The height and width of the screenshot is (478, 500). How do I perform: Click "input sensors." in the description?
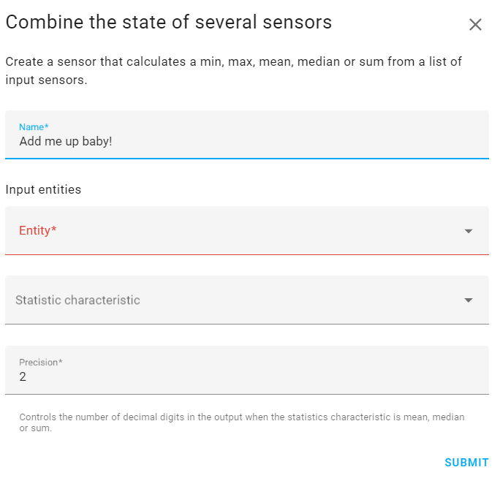(46, 80)
